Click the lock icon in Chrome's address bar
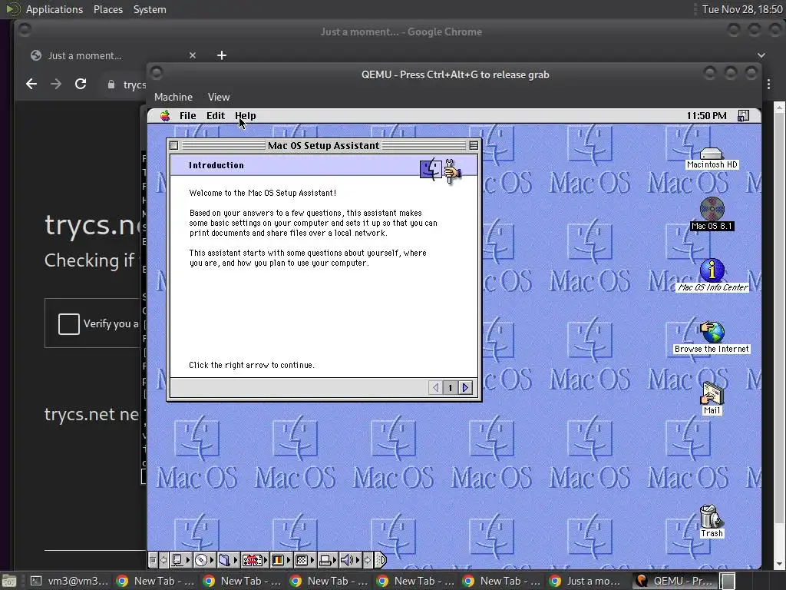The image size is (786, 590). [111, 85]
